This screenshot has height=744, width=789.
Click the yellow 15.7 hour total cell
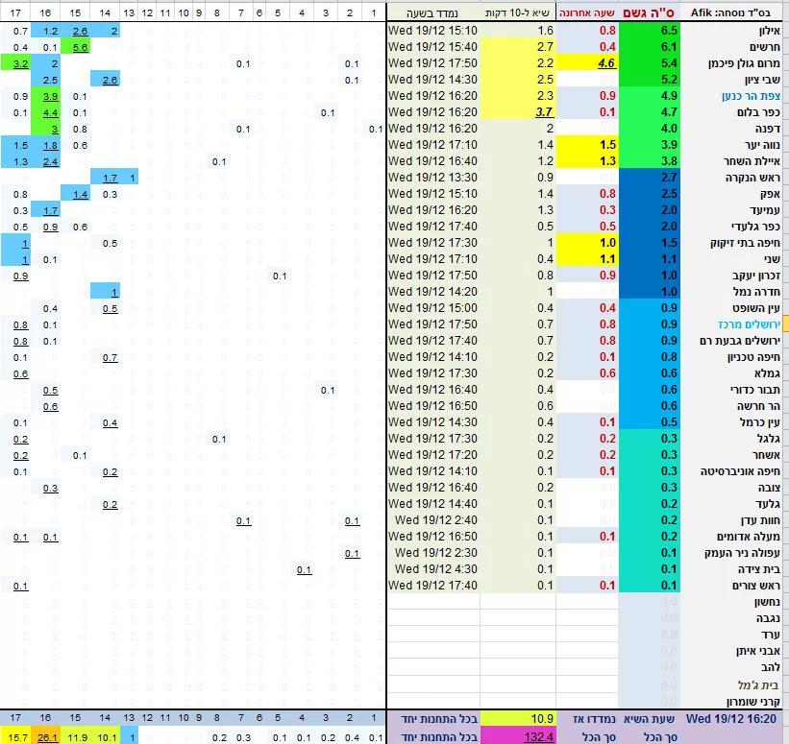[15, 736]
